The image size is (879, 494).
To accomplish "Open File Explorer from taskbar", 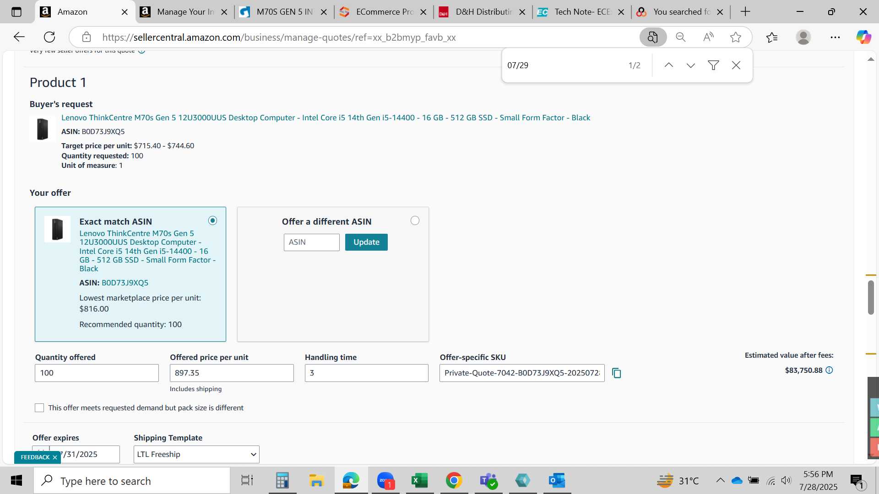I will [316, 481].
